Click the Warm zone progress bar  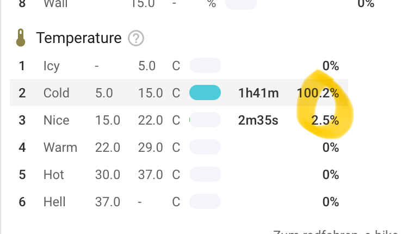[x=205, y=147]
